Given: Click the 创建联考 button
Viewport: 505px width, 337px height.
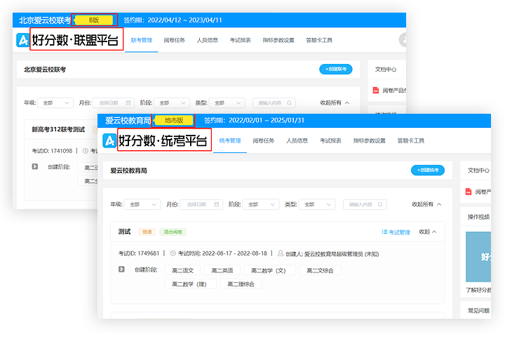Looking at the screenshot, I should (336, 69).
